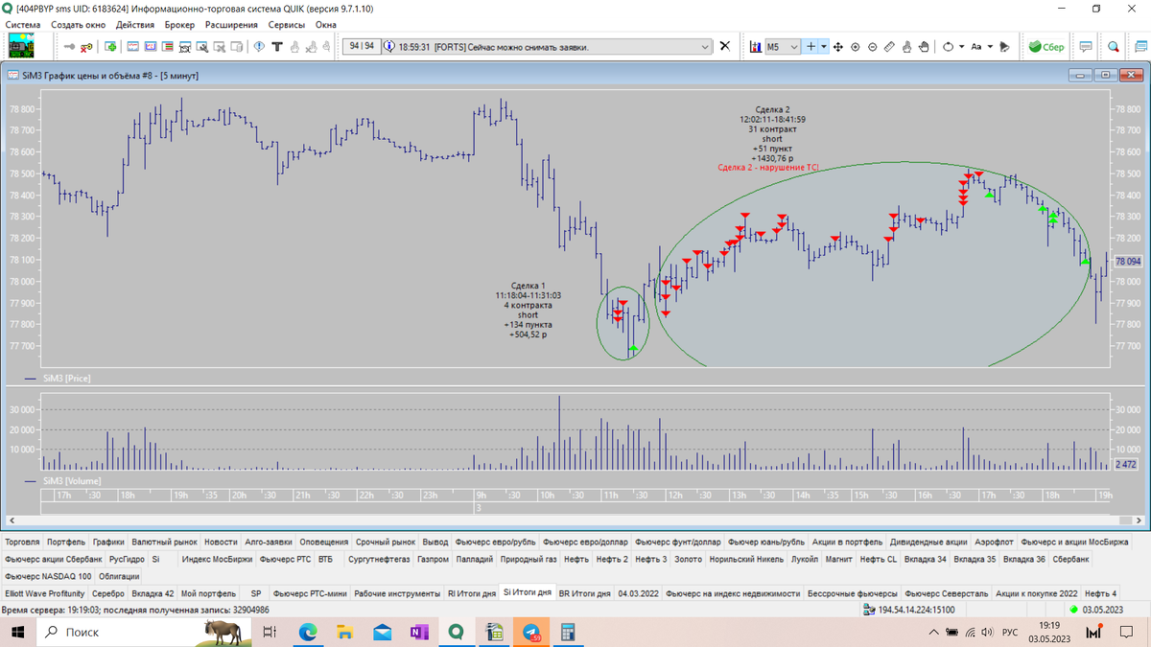Click the info icon beside the FORTS message
The height and width of the screenshot is (647, 1151).
tap(388, 46)
